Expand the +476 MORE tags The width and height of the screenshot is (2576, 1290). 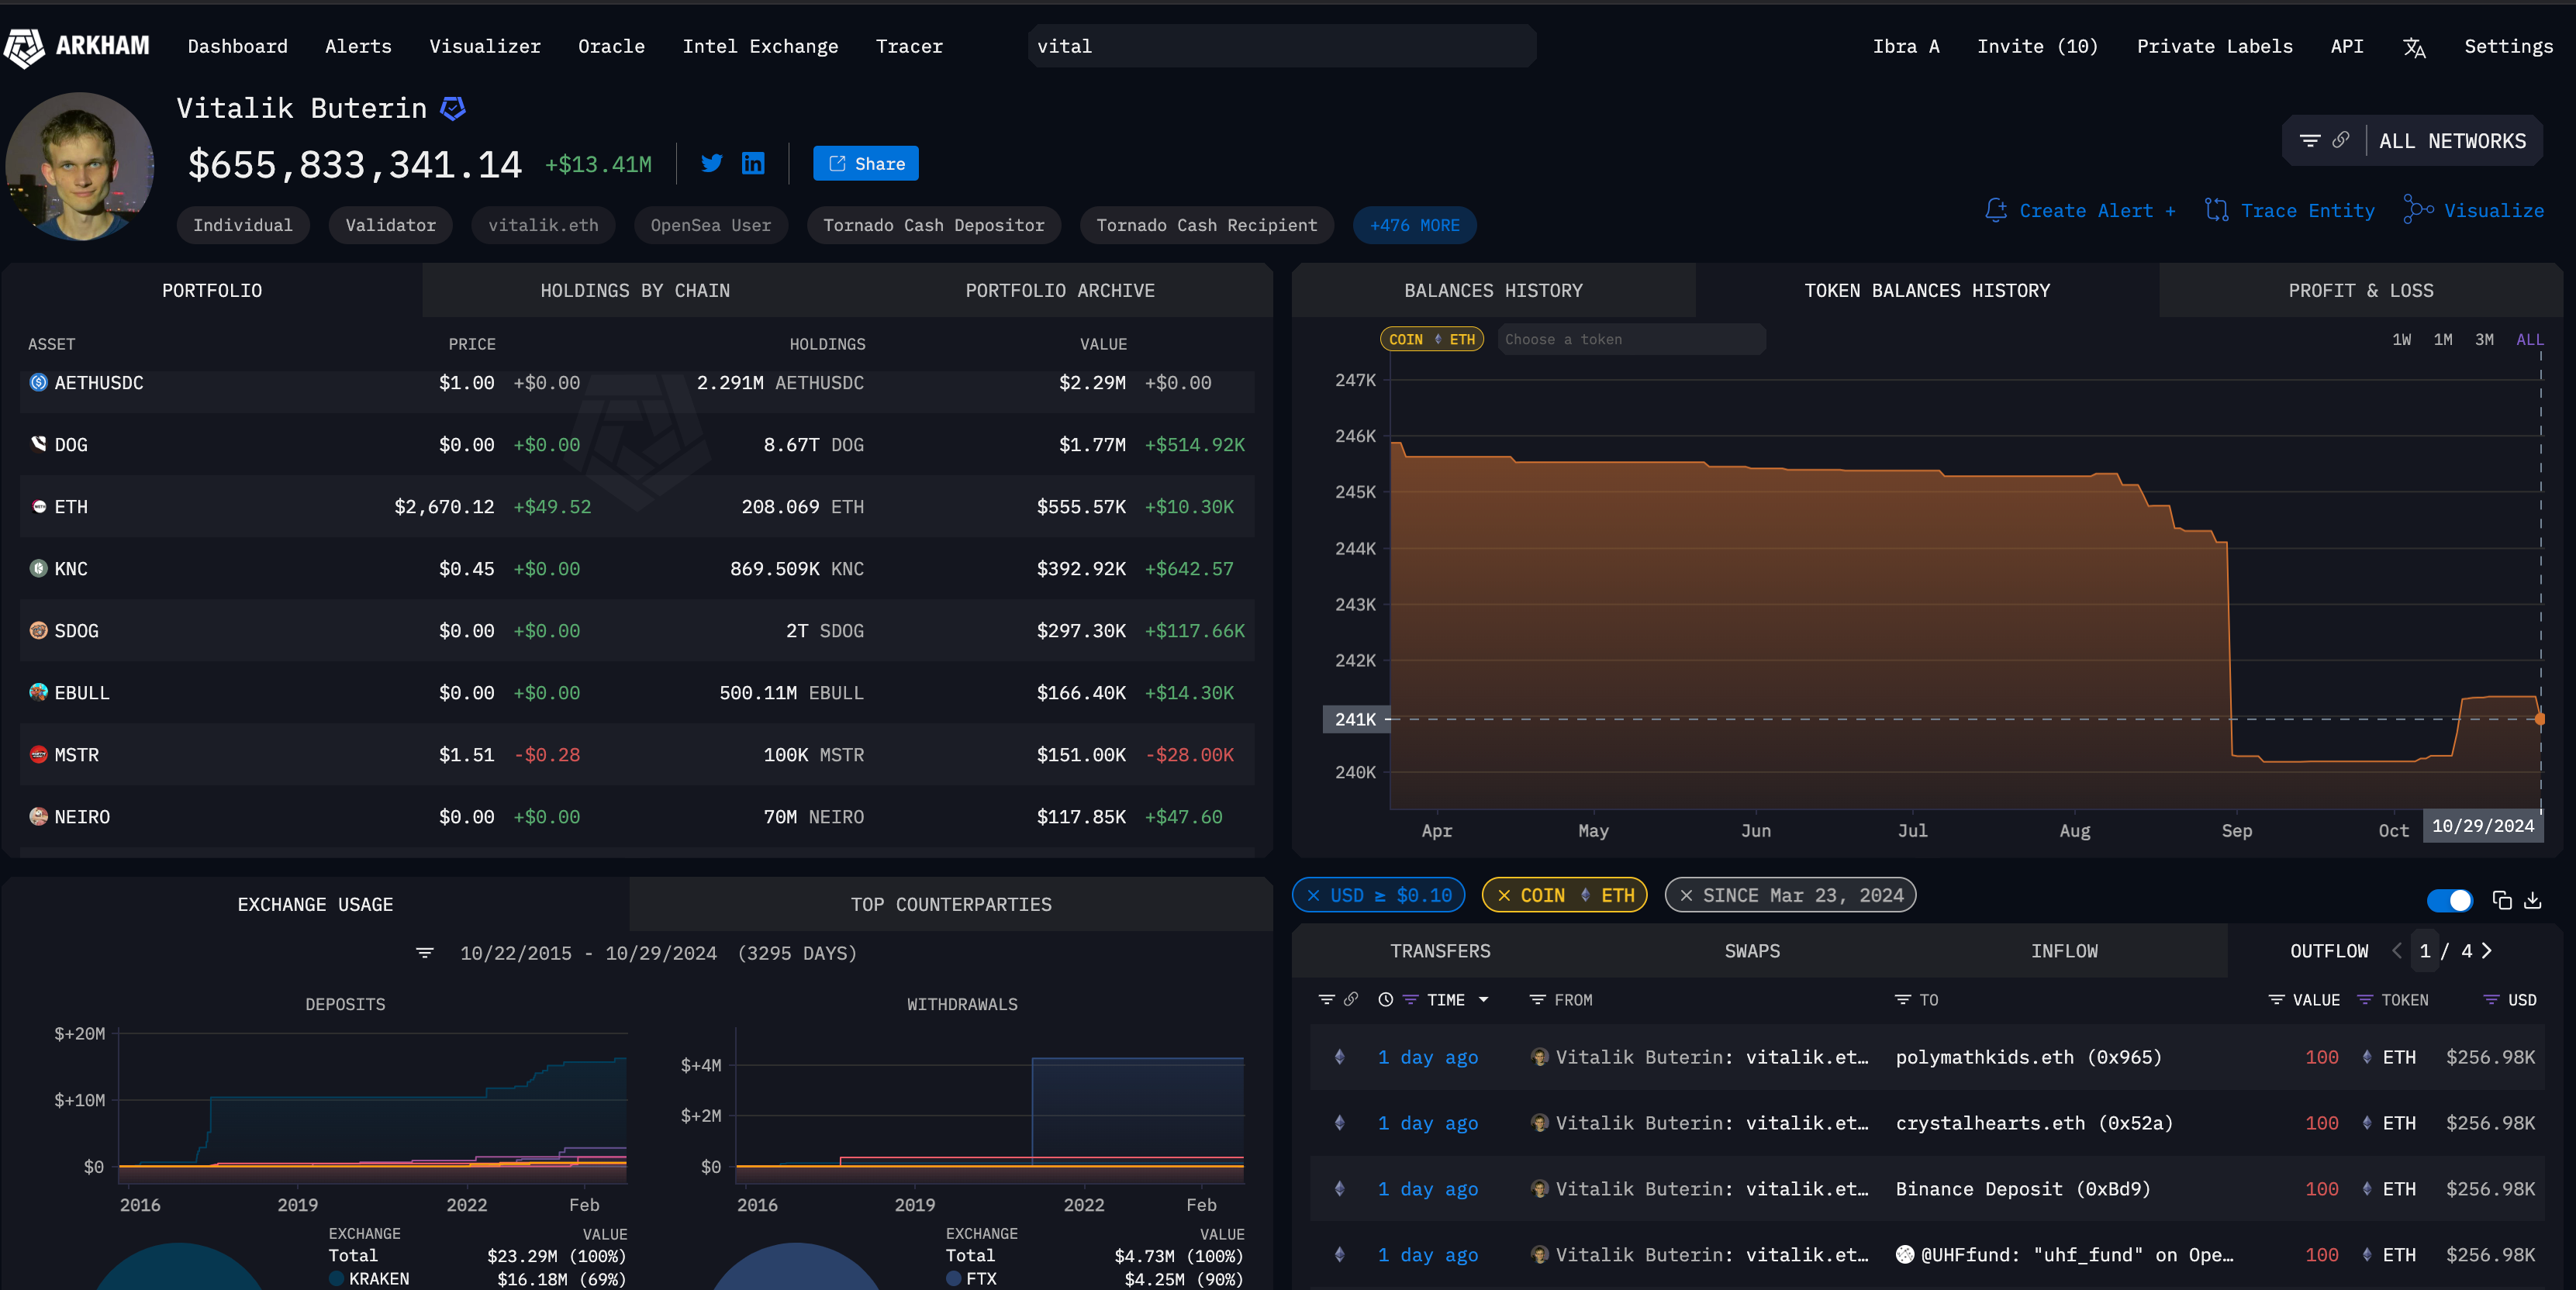(x=1414, y=225)
